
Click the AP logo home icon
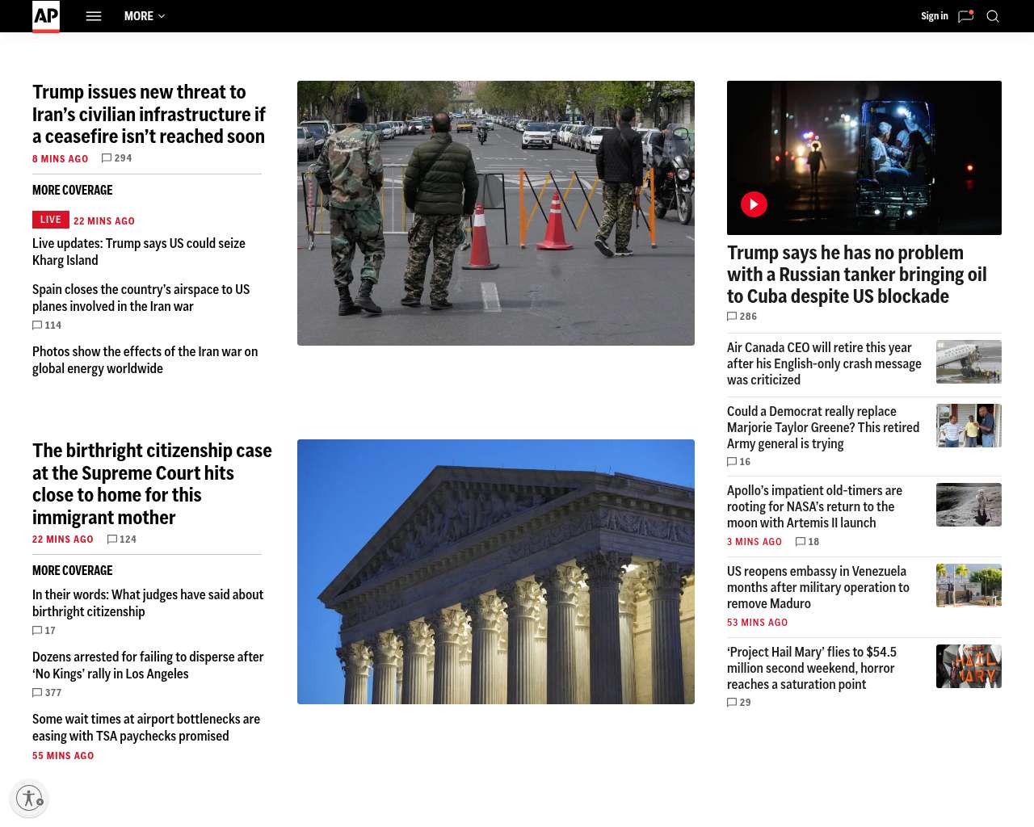(x=46, y=16)
